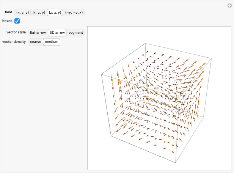The width and height of the screenshot is (234, 173).
Task: Select the {x, y, z} field option
Action: 22,13
